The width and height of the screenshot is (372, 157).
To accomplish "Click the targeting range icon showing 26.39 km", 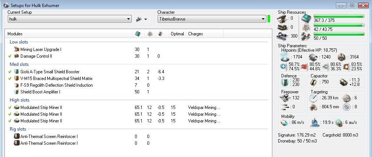I will [313, 98].
